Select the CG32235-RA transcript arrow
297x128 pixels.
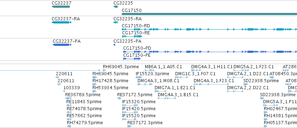point(116,22)
